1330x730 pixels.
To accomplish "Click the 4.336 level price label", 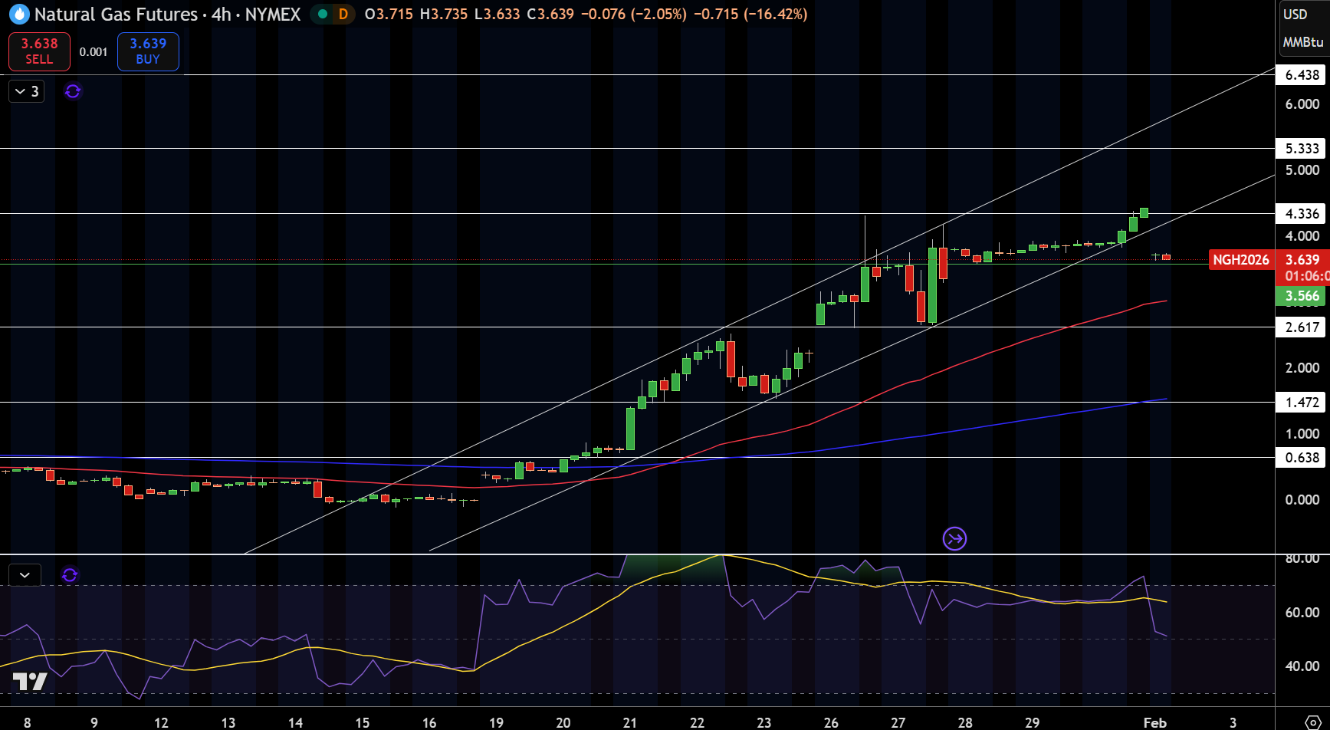I will [1302, 214].
